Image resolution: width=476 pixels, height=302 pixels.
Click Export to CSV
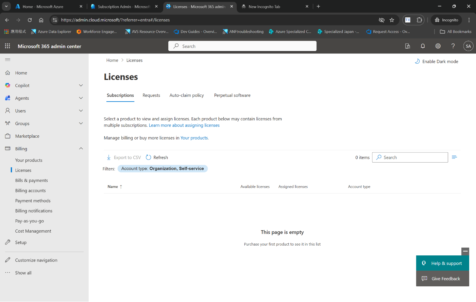(123, 157)
